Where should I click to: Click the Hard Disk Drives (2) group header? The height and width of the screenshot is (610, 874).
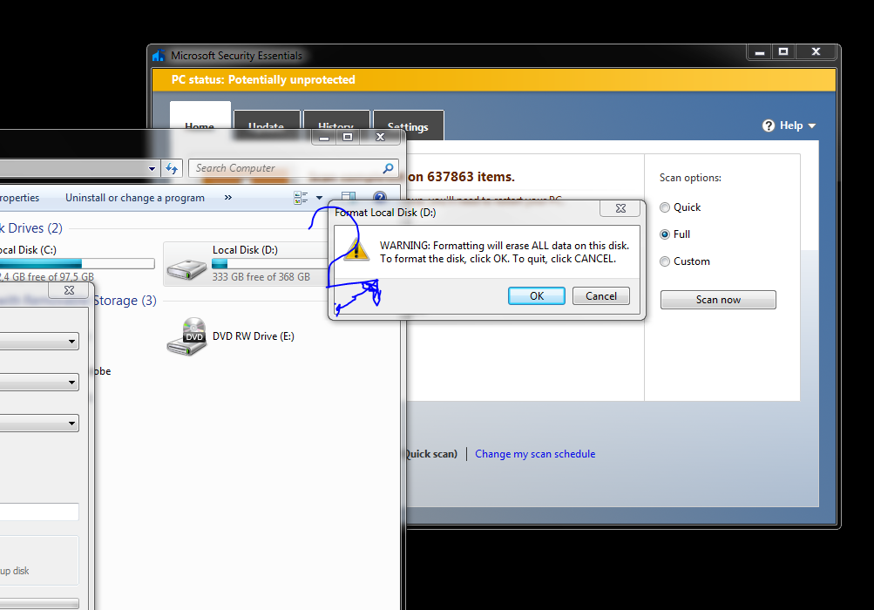coord(31,228)
